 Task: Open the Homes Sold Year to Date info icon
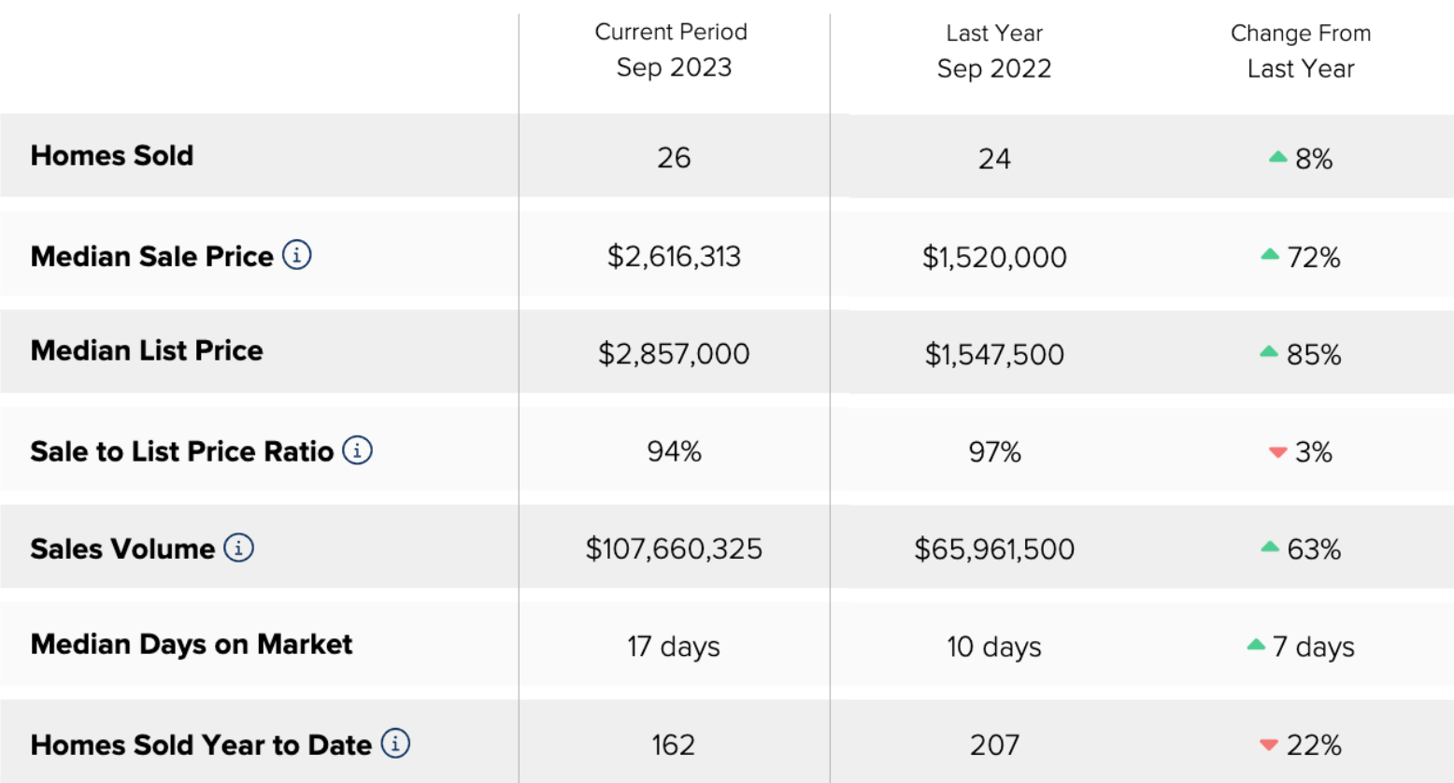coord(395,744)
